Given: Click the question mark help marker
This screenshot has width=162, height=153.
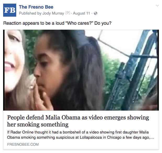Looking at the screenshot, I should tap(68, 13).
